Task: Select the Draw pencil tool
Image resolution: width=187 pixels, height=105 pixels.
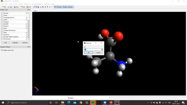Action: pos(34,7)
